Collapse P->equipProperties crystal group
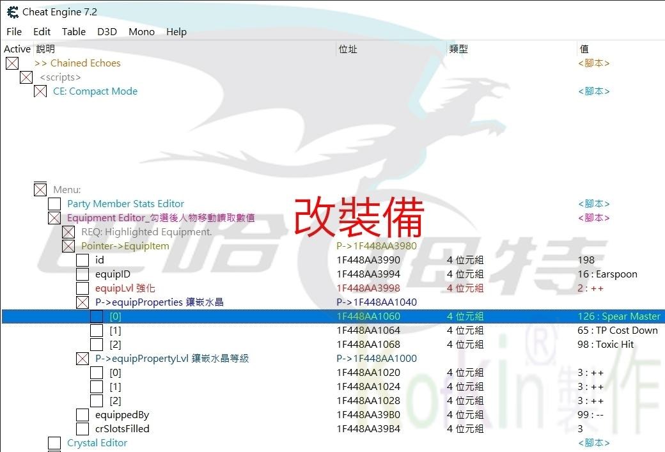 pos(82,302)
